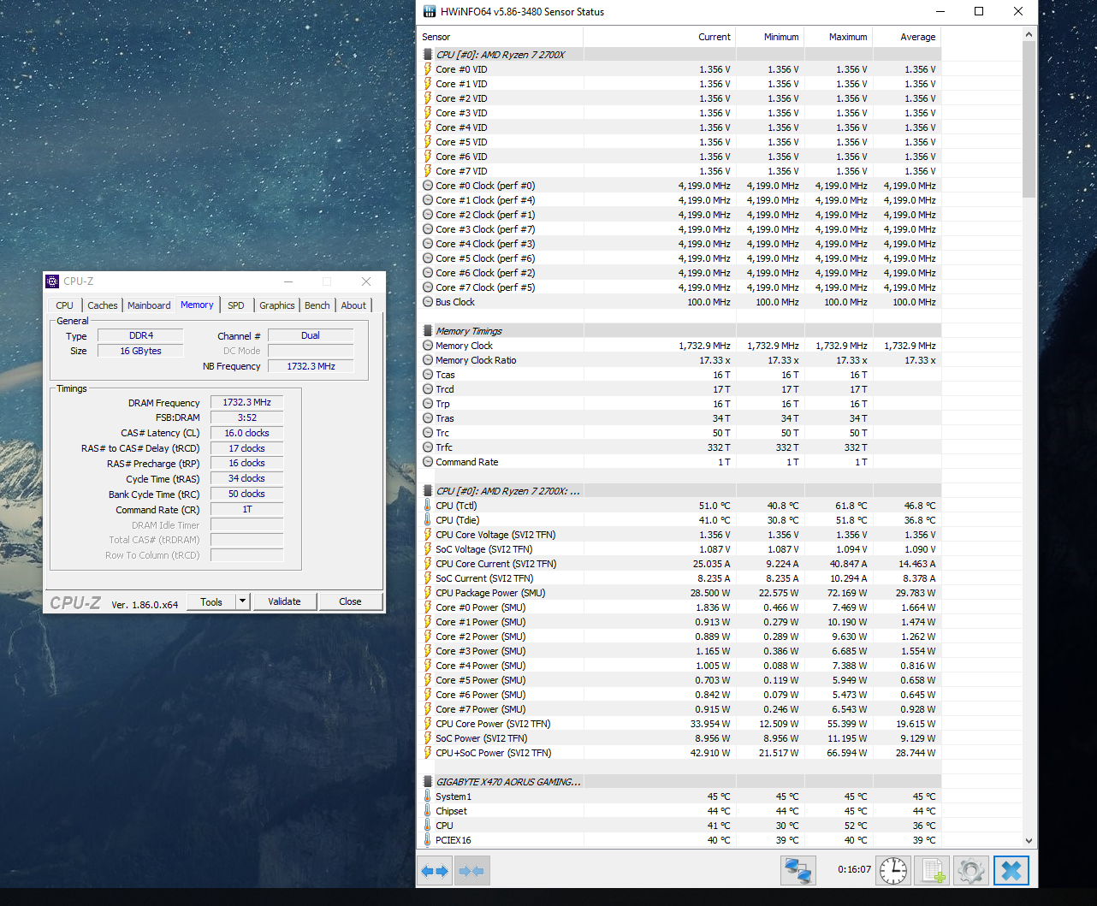The height and width of the screenshot is (906, 1097).
Task: Click the expand-columns blue arrows button
Action: (x=435, y=871)
